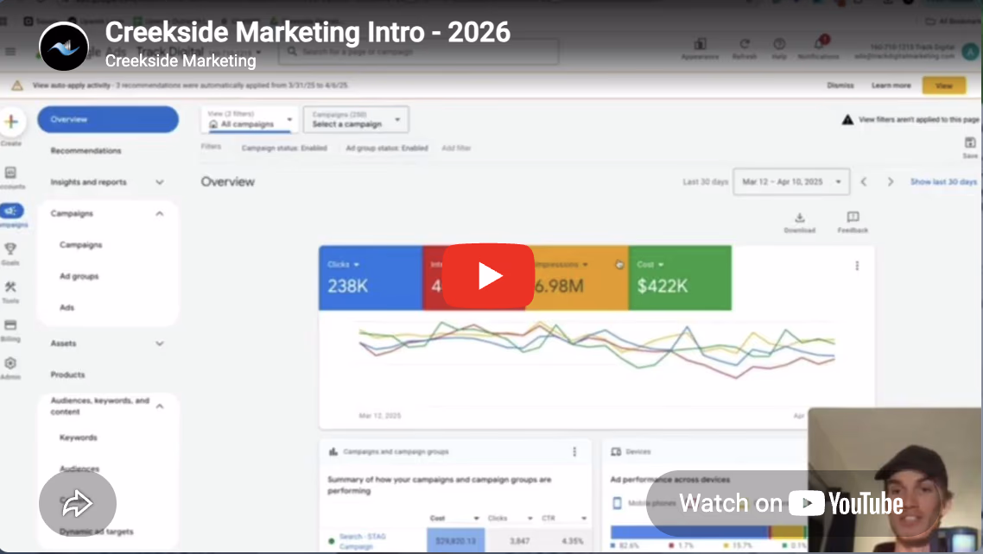Click the warning triangle in notification bar
This screenshot has height=554, width=983.
(x=17, y=85)
